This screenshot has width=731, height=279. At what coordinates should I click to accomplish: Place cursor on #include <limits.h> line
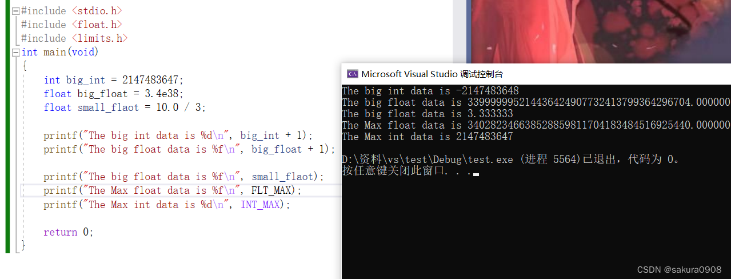point(74,38)
